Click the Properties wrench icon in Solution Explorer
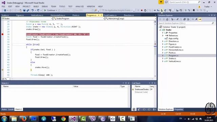 coord(196,19)
